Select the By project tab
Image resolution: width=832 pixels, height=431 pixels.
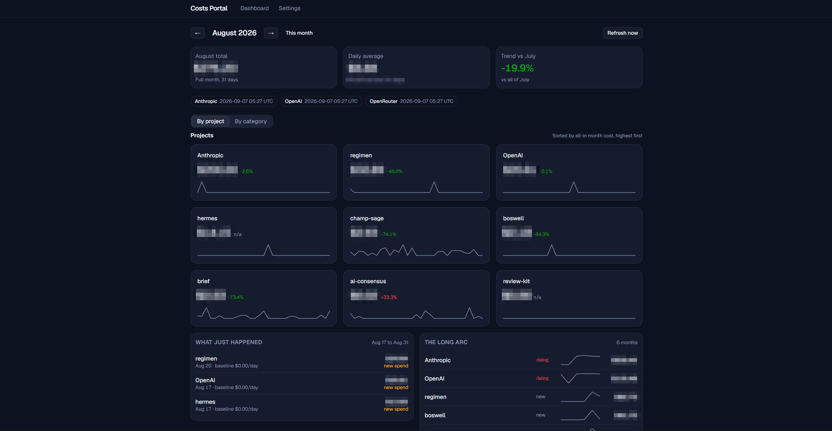pos(210,121)
